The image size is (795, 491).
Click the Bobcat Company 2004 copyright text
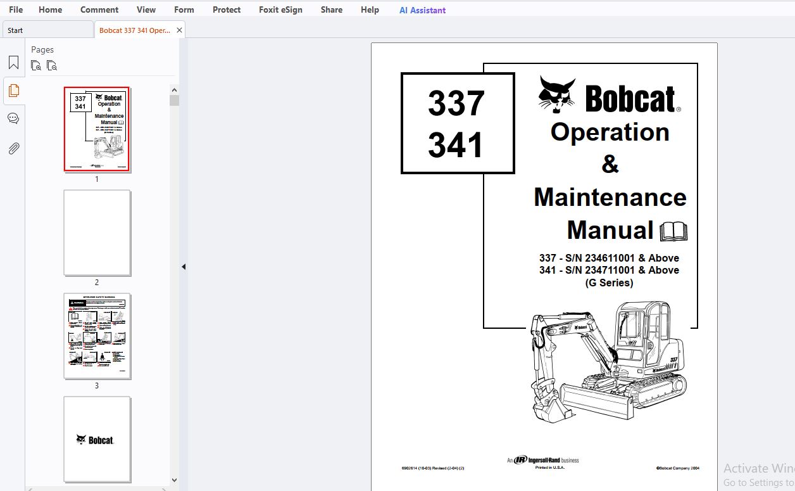678,468
